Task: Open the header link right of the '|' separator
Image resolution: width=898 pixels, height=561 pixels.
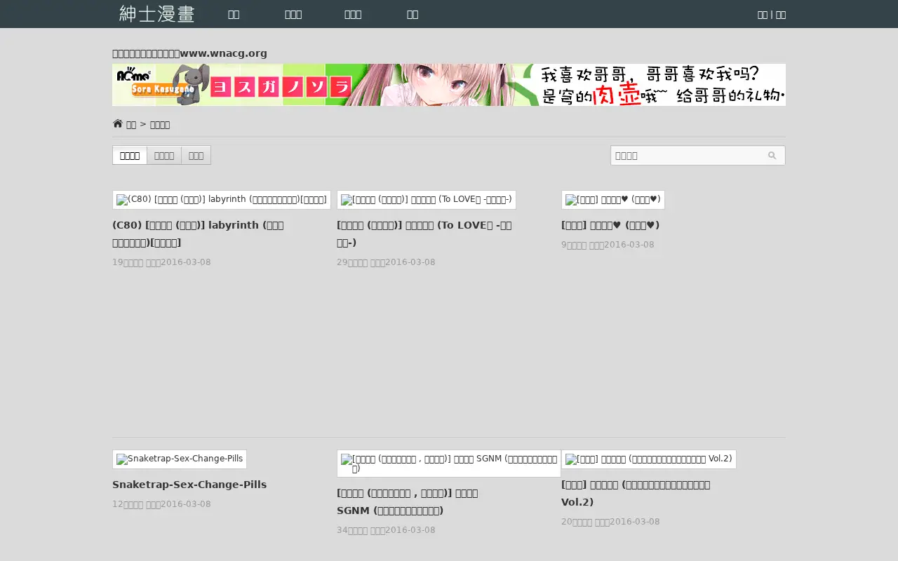Action: pyautogui.click(x=781, y=15)
